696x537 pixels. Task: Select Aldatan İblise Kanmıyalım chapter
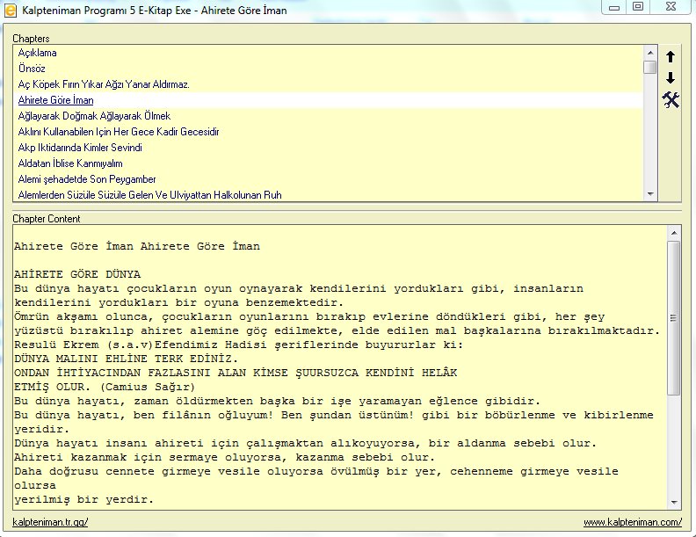coord(70,163)
